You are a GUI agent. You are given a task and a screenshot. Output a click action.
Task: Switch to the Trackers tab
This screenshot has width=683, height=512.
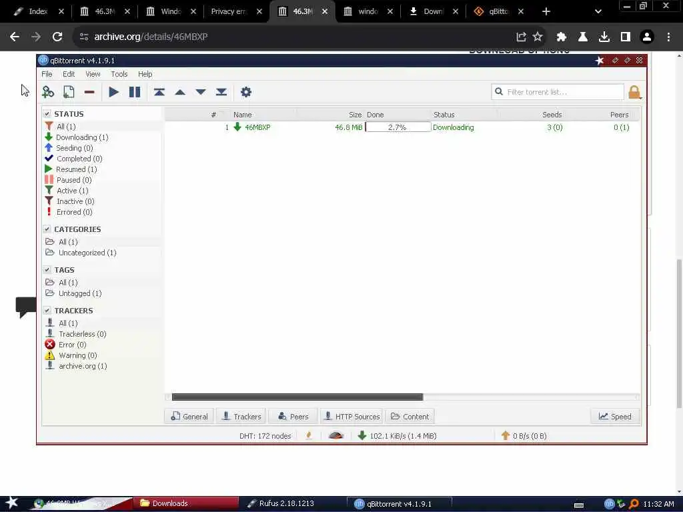(x=241, y=416)
